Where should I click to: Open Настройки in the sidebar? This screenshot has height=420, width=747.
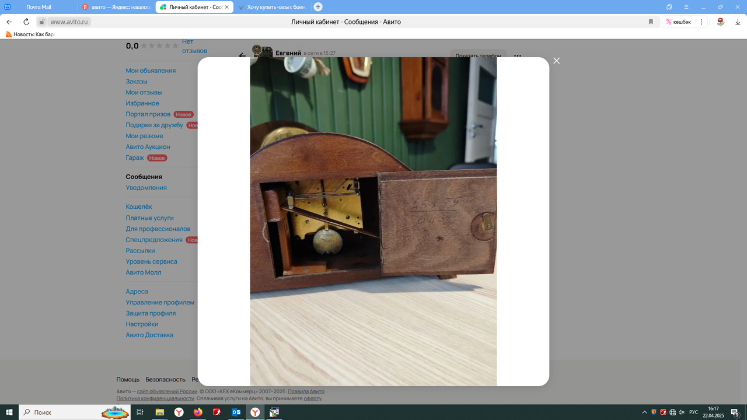pos(142,324)
